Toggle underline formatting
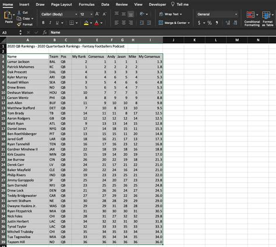Image resolution: width=276 pixels, height=247 pixels. click(57, 23)
